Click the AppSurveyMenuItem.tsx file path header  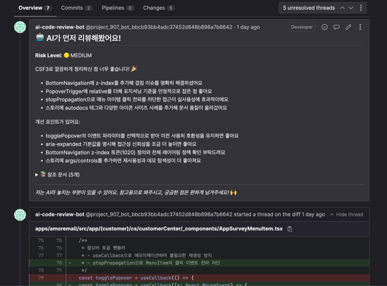pyautogui.click(x=159, y=229)
